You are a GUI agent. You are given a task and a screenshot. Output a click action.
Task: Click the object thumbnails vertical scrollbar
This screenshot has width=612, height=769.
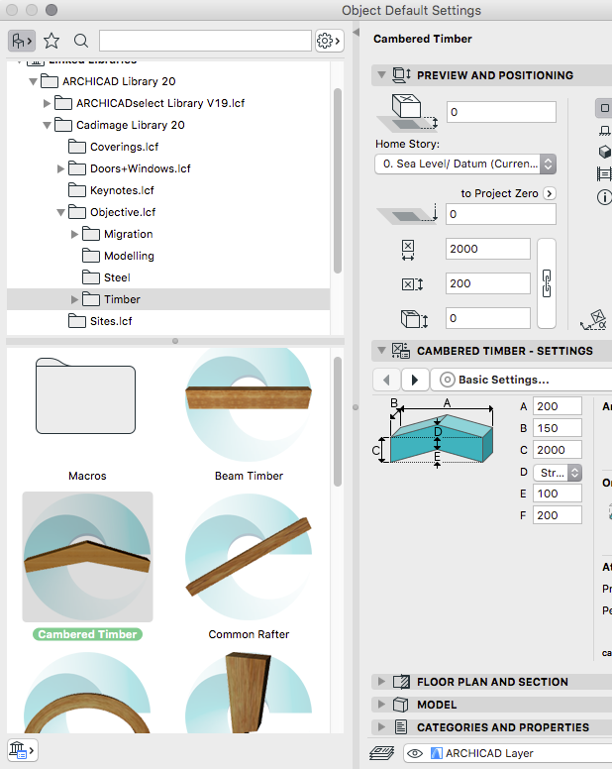pos(337,422)
